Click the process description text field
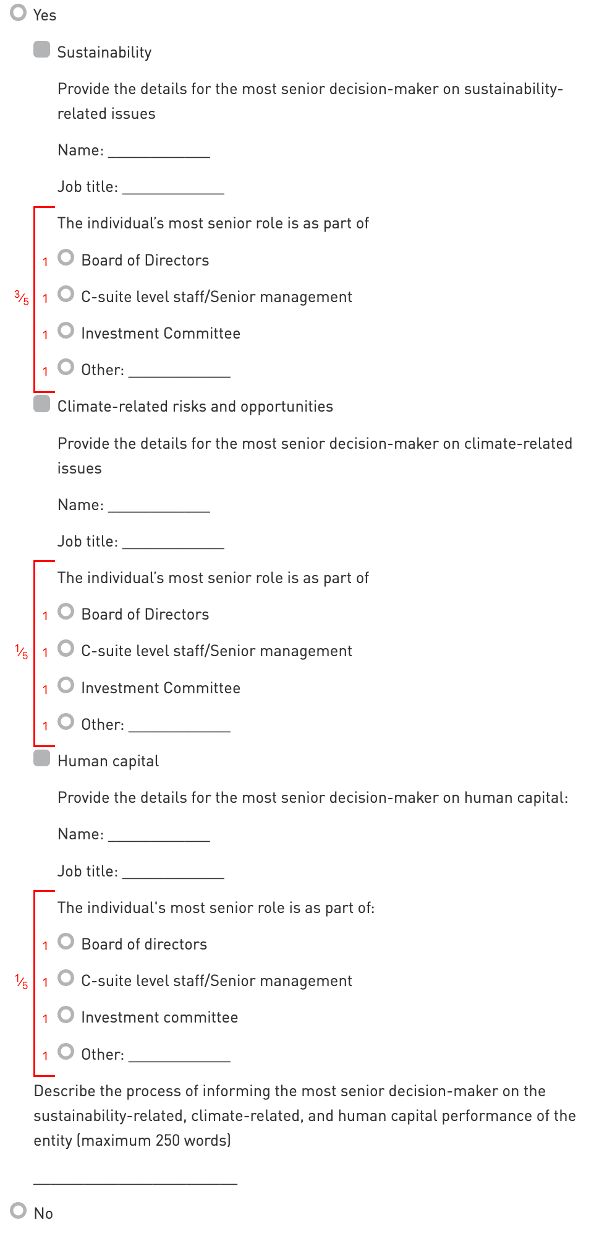607x1233 pixels. [135, 1176]
